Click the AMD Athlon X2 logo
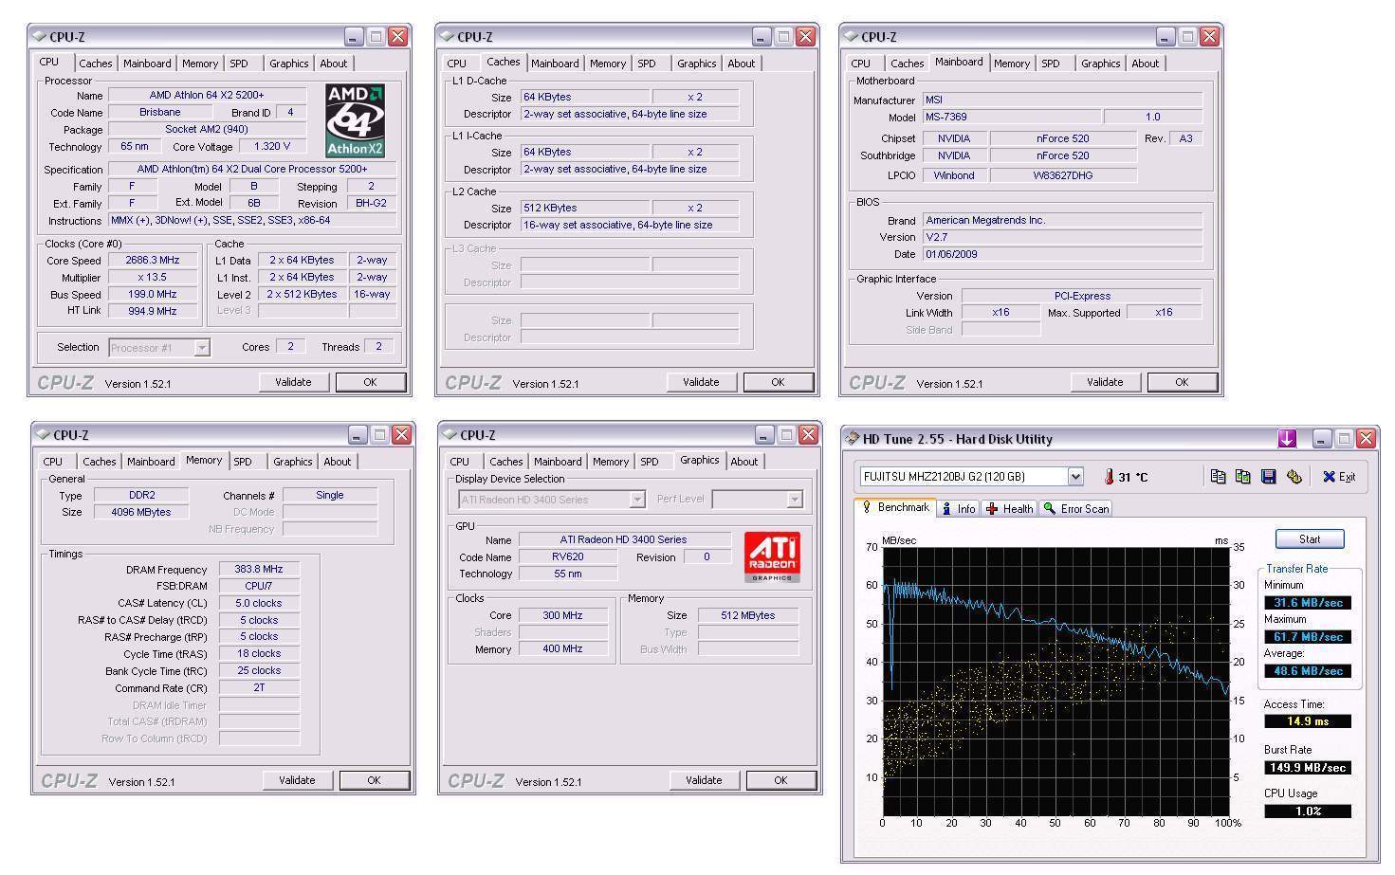 pos(355,120)
